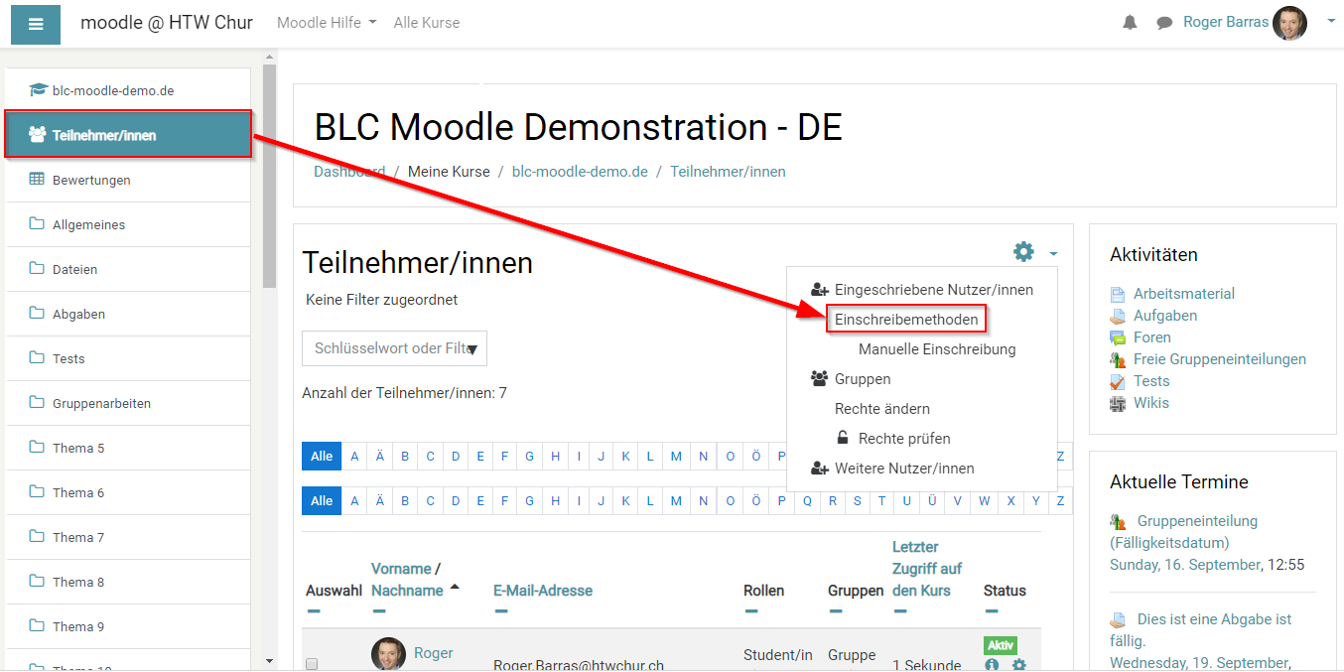This screenshot has width=1344, height=672.
Task: Click the Teilnehmer/innen breadcrumb link
Action: tap(728, 172)
